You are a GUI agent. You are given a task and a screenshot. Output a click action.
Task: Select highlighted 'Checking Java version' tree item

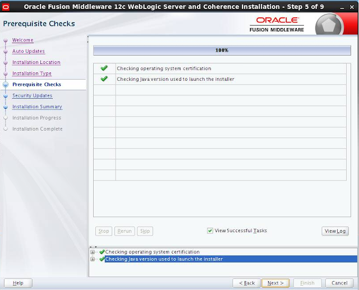click(x=231, y=259)
